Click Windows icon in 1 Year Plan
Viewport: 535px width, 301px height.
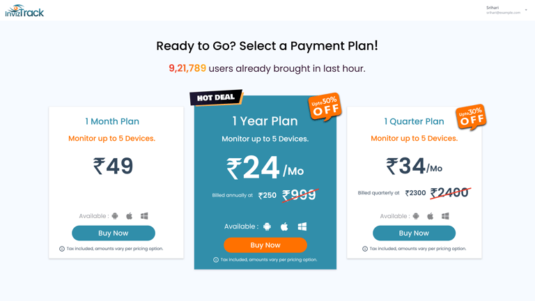302,226
